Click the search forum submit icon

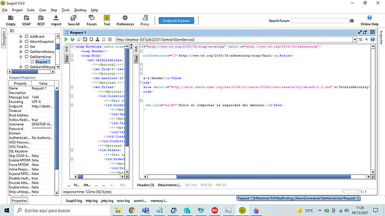(352, 21)
